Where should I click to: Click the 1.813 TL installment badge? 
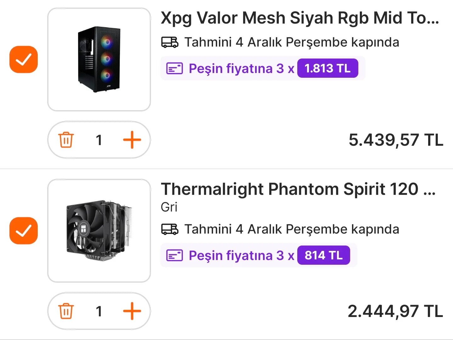coord(327,68)
